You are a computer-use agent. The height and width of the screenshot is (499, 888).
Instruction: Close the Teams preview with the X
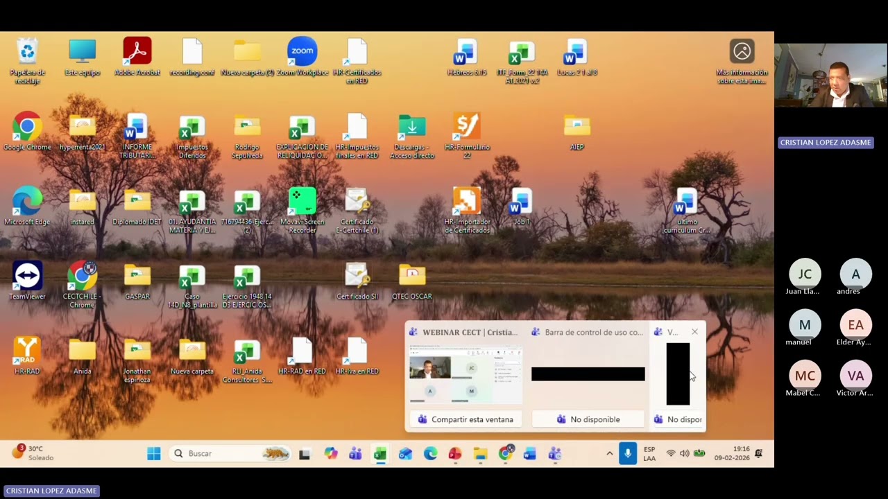(694, 332)
